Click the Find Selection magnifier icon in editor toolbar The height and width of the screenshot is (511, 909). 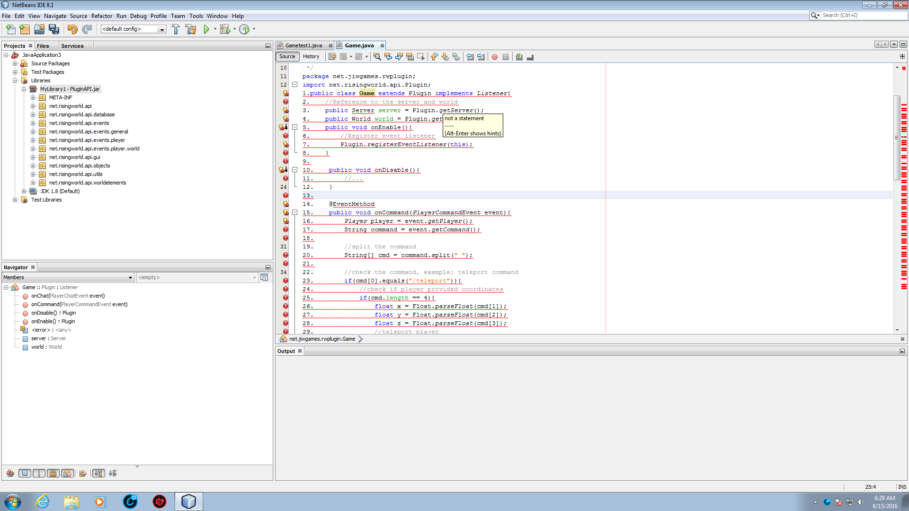tap(377, 57)
